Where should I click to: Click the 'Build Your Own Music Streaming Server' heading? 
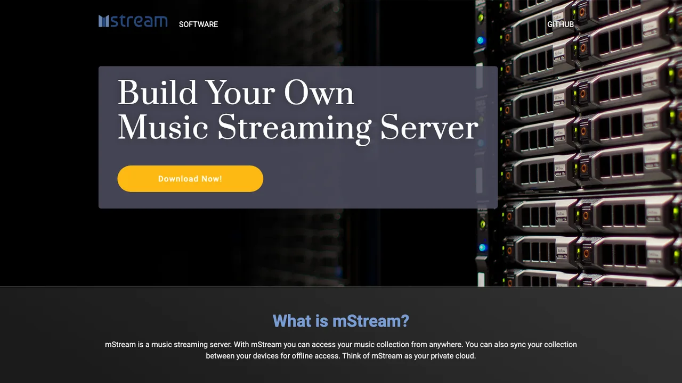(x=298, y=111)
